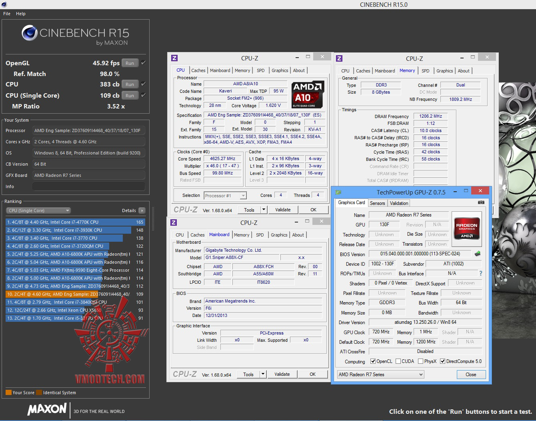Image resolution: width=536 pixels, height=421 pixels.
Task: Run the CPU benchmark
Action: 130,84
